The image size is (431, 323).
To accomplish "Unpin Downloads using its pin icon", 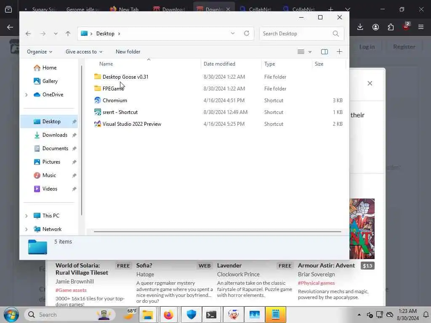I will pos(74,135).
